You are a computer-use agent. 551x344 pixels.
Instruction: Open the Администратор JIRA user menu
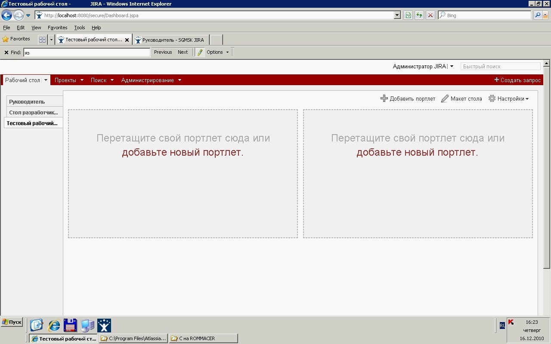tap(423, 66)
